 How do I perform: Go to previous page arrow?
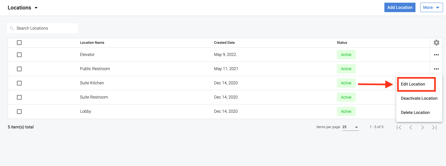point(411,127)
